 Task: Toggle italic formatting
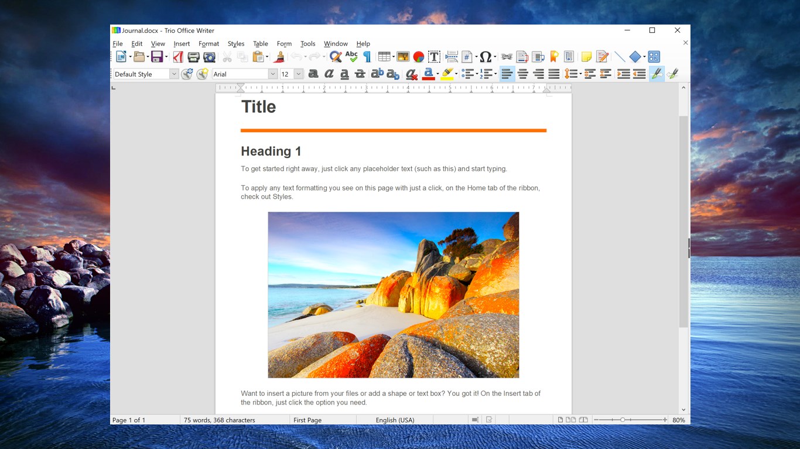(x=329, y=74)
